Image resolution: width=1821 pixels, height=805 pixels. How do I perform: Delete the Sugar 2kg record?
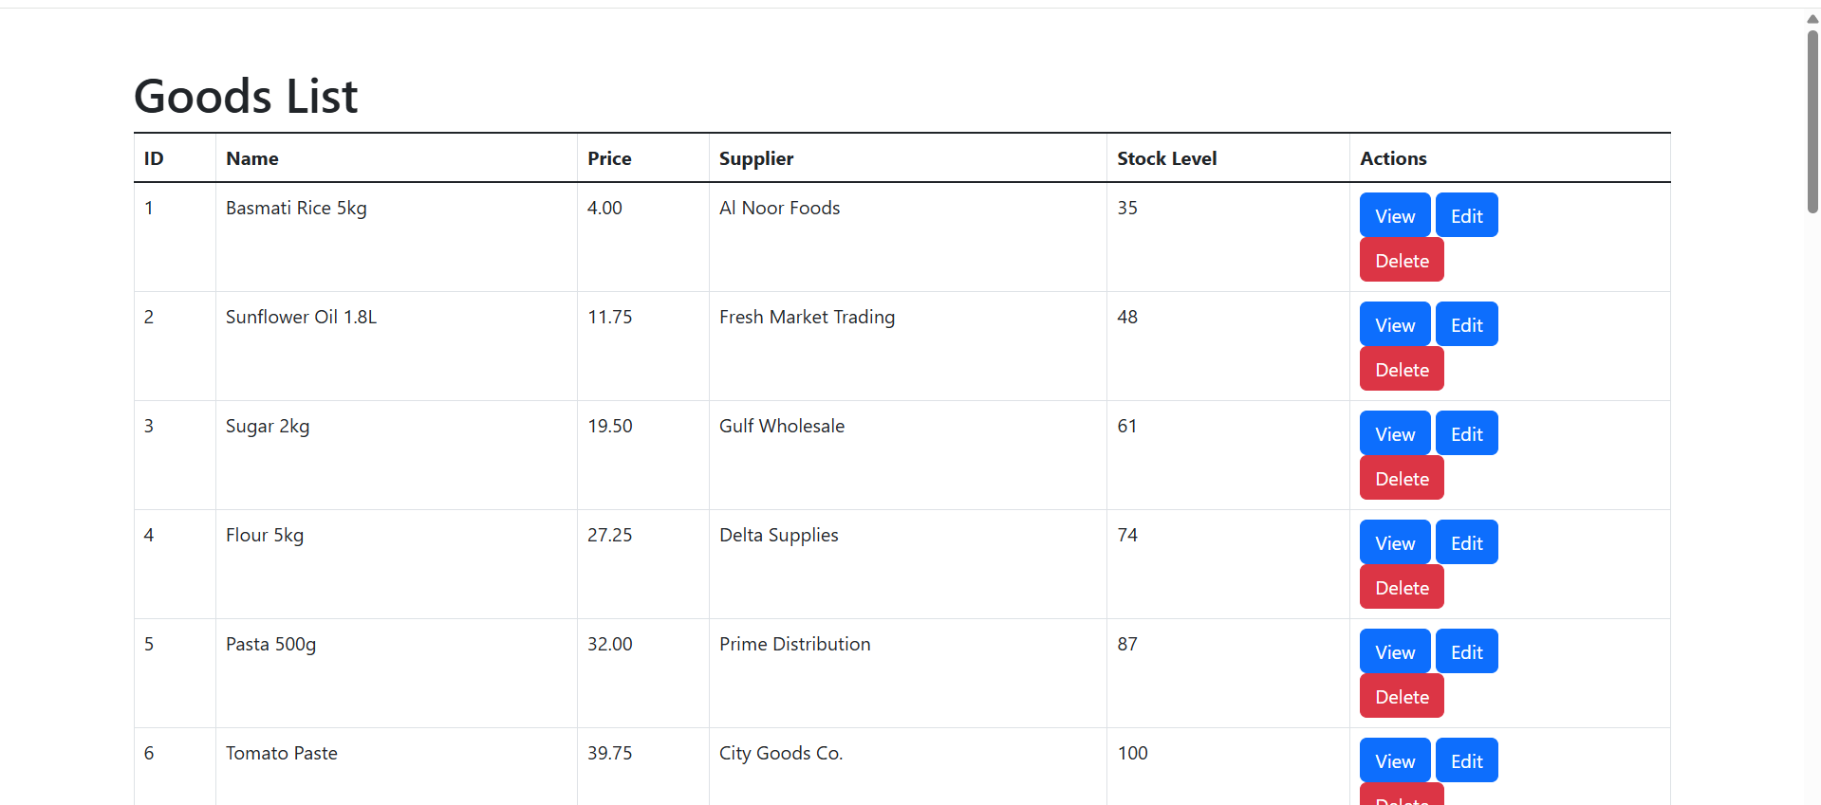(x=1402, y=478)
